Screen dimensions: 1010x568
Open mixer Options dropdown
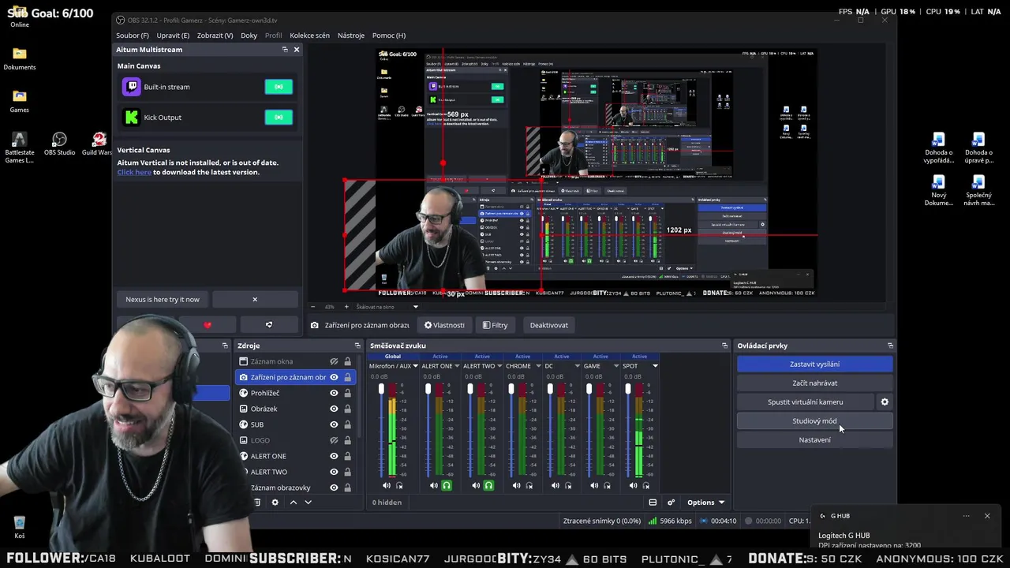tap(705, 503)
